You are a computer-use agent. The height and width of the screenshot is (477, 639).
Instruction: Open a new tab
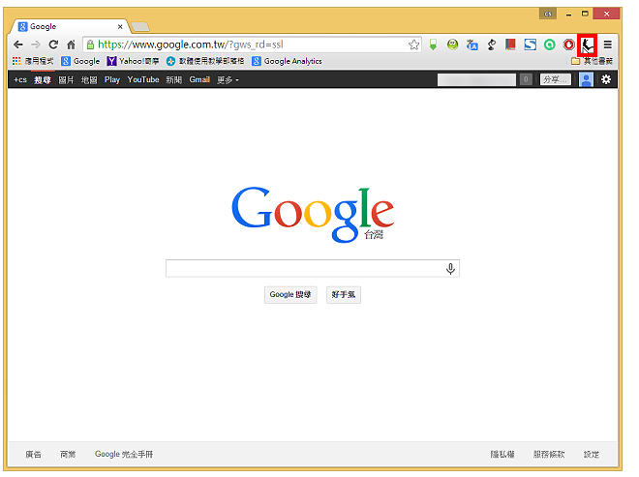140,27
